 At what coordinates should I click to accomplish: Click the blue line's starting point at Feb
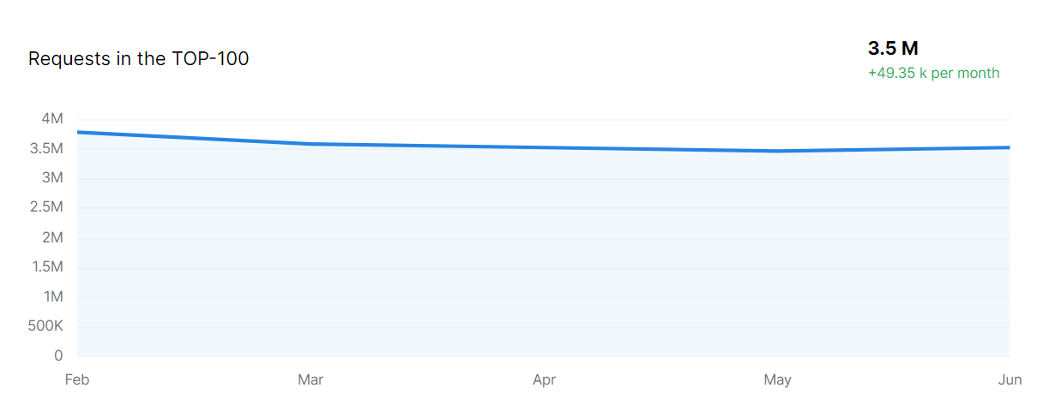click(78, 132)
